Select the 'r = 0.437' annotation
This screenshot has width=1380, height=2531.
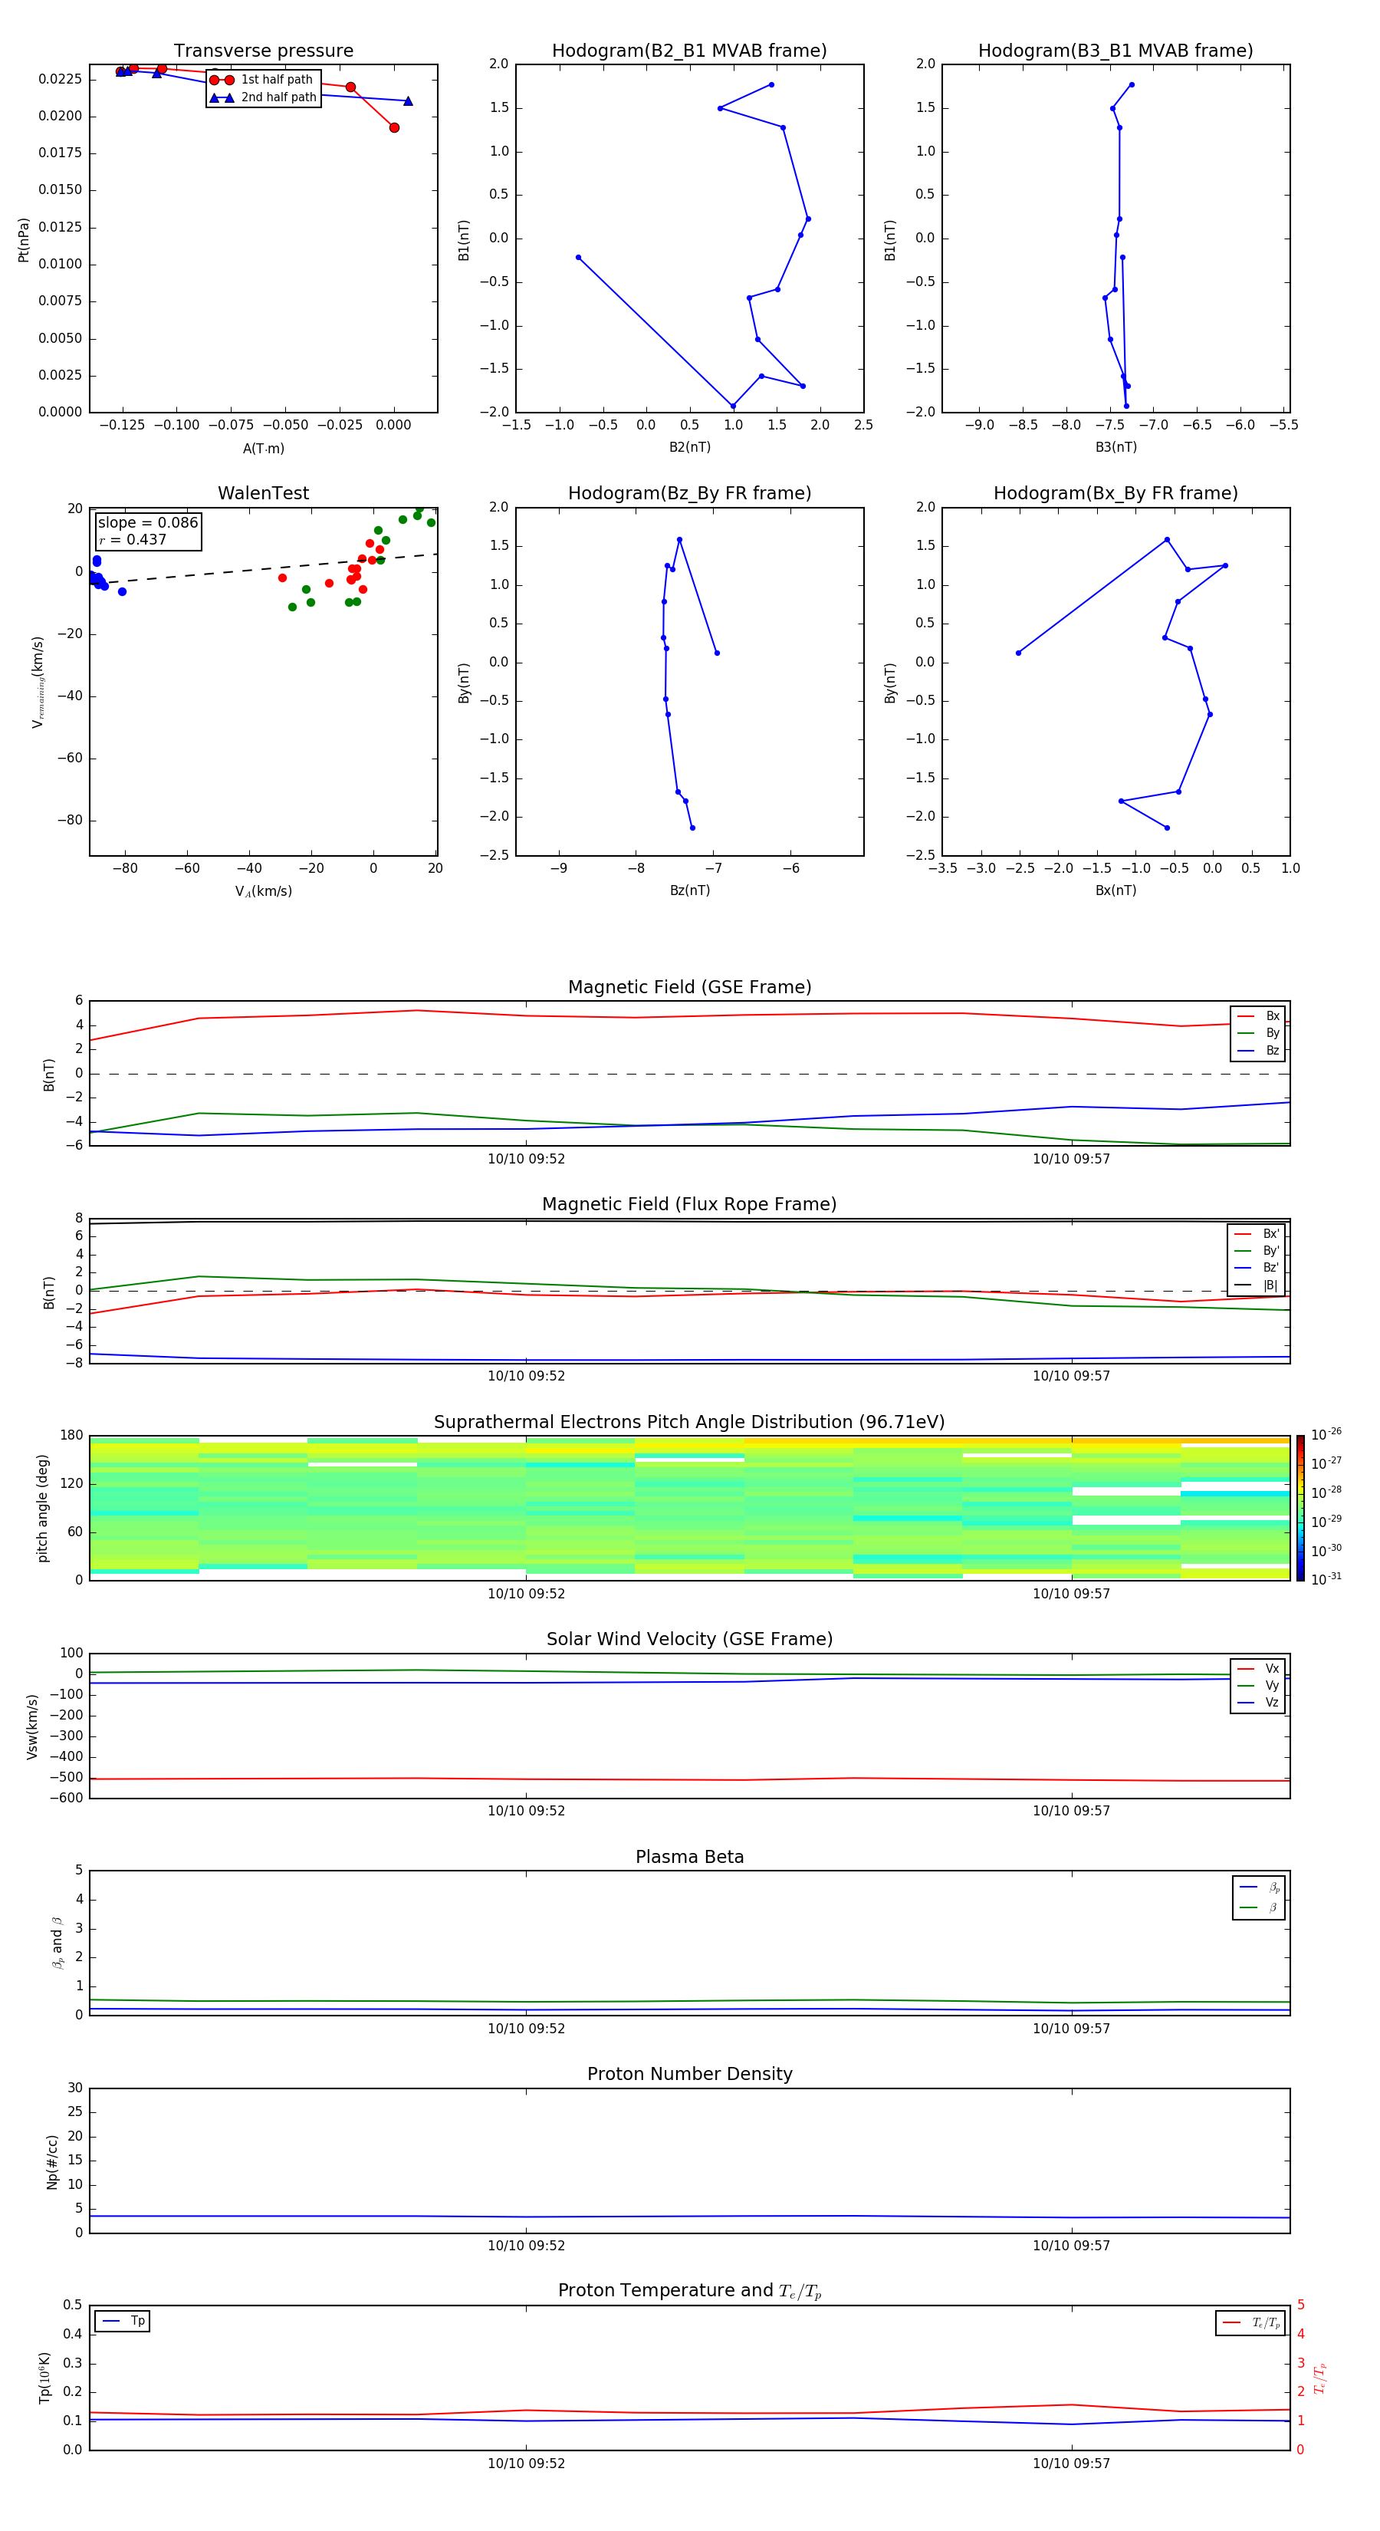[133, 539]
